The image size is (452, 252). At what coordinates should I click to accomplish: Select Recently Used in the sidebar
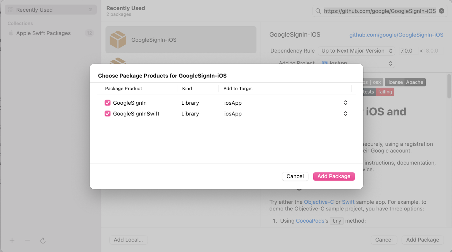tap(51, 10)
